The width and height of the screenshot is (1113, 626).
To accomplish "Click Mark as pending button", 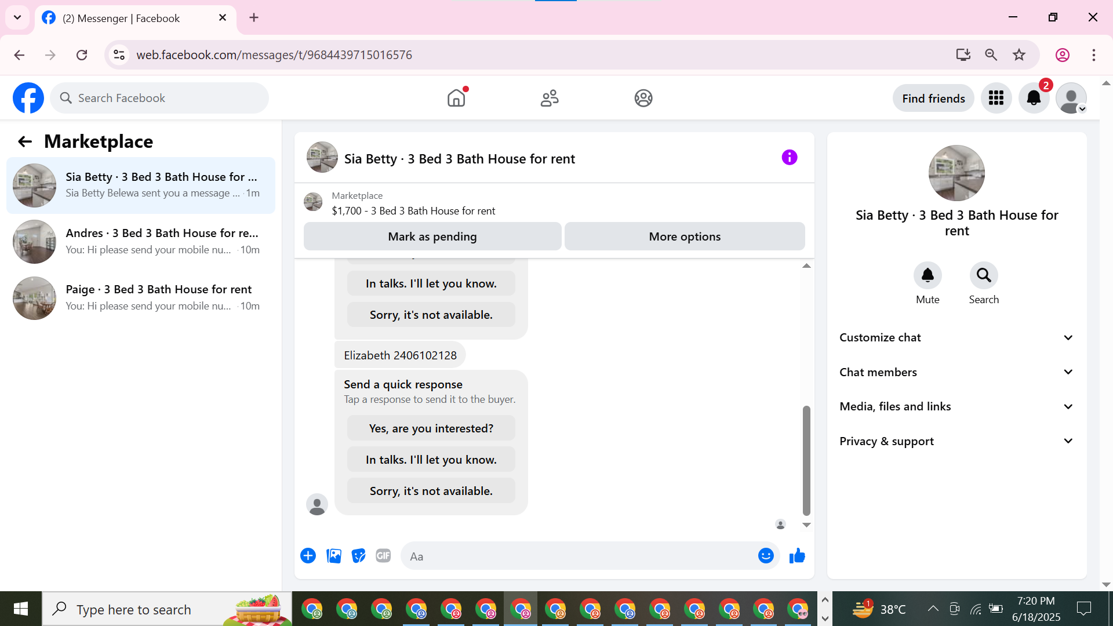I will (x=432, y=236).
